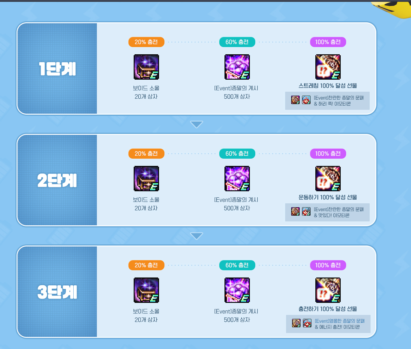Click the 영롱한 종말의 문패 small icon
The height and width of the screenshot is (349, 411).
click(x=296, y=323)
